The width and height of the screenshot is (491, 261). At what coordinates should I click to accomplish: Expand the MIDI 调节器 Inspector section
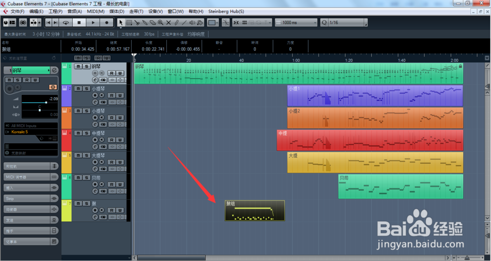30,177
